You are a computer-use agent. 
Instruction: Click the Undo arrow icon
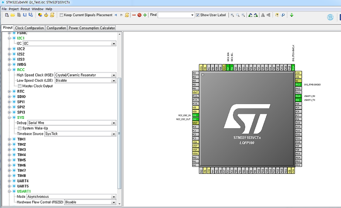point(116,15)
